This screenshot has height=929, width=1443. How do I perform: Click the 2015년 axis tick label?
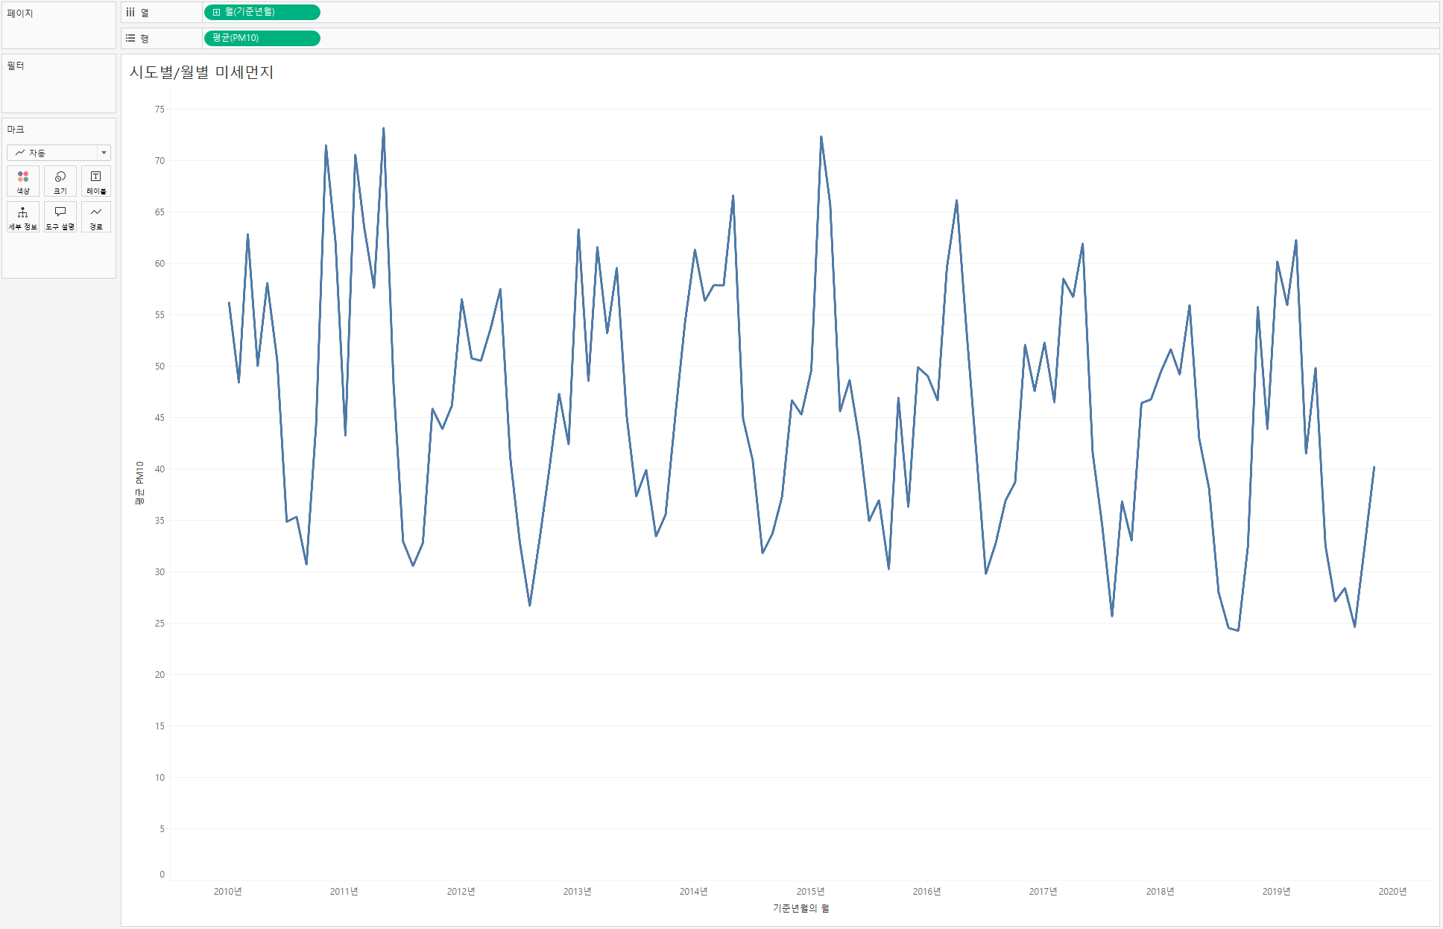[x=810, y=892]
